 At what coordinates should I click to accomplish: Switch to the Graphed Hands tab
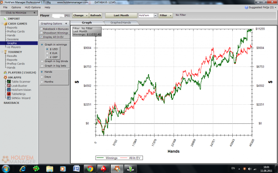[x=121, y=23]
